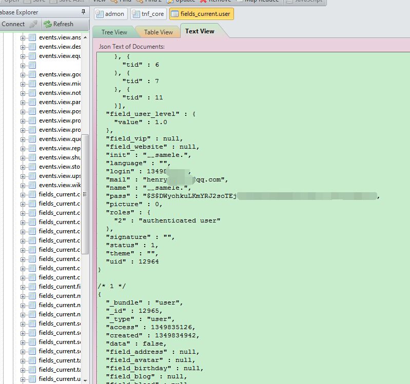410x384 pixels.
Task: Click the green Refresh arrows icon
Action: point(48,24)
